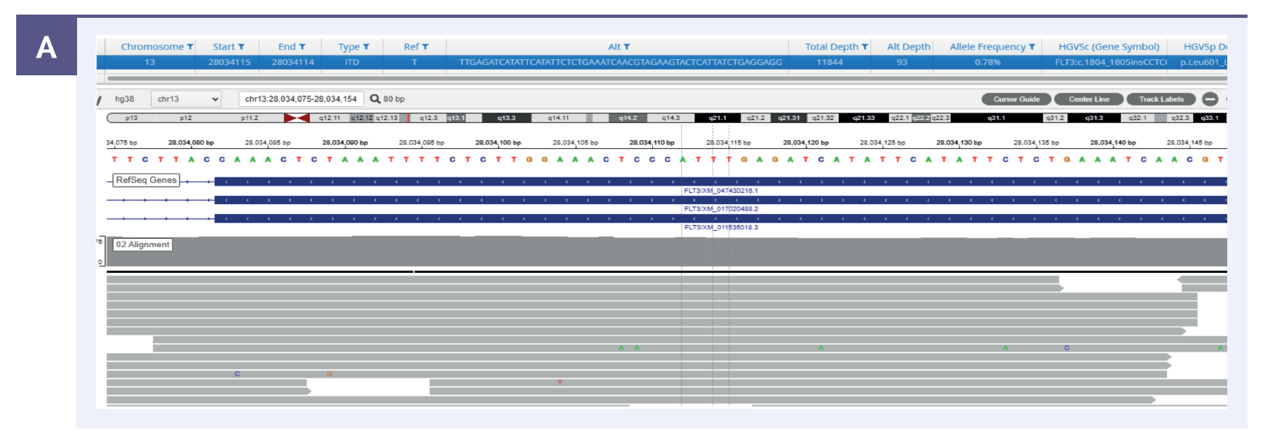Jump to the q33.1 ideogram band
This screenshot has width=1267, height=448.
tap(1209, 118)
